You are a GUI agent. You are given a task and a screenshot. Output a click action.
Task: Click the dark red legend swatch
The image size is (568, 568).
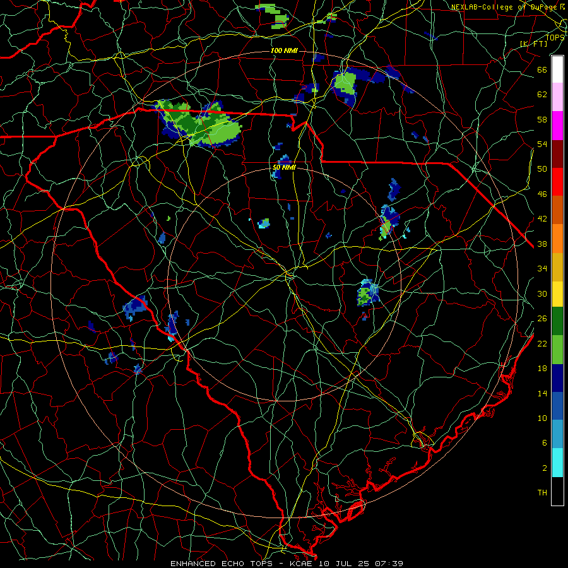click(x=557, y=154)
